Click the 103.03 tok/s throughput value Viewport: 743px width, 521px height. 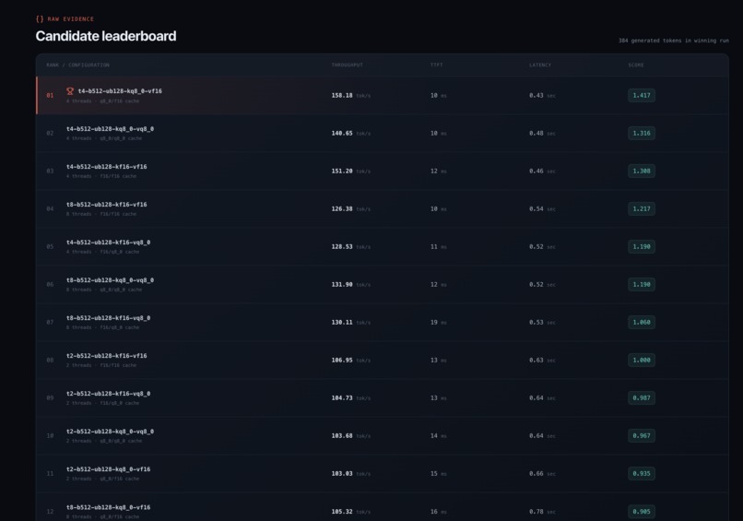[351, 474]
